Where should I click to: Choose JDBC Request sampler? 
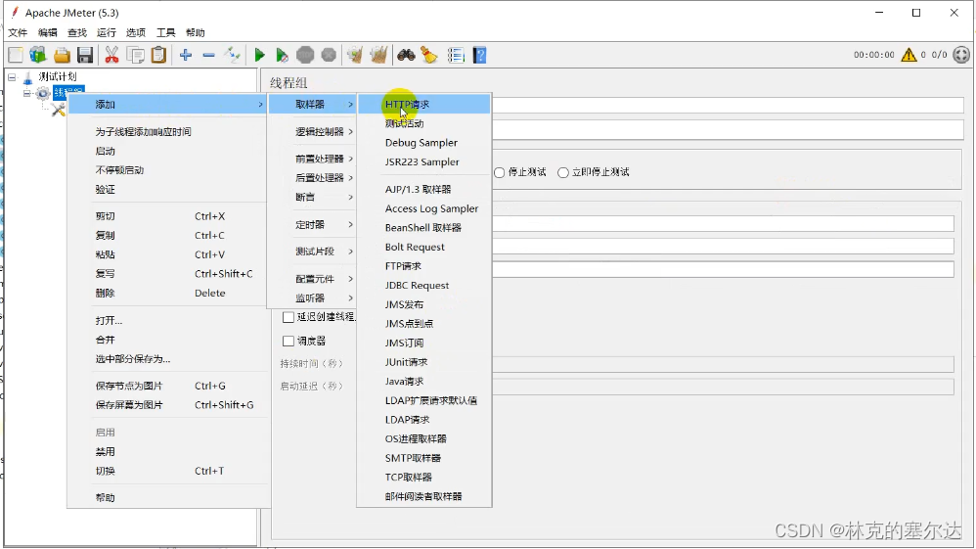point(423,286)
